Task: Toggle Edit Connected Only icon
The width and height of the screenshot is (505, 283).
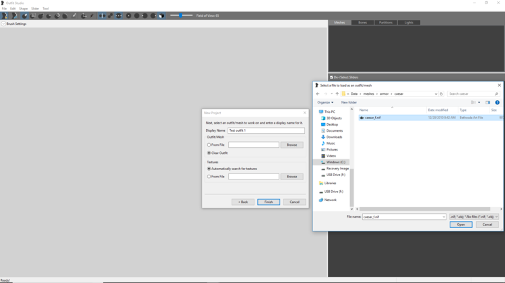Action: click(110, 15)
